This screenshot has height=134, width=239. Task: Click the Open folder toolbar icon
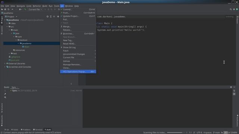click(2, 9)
